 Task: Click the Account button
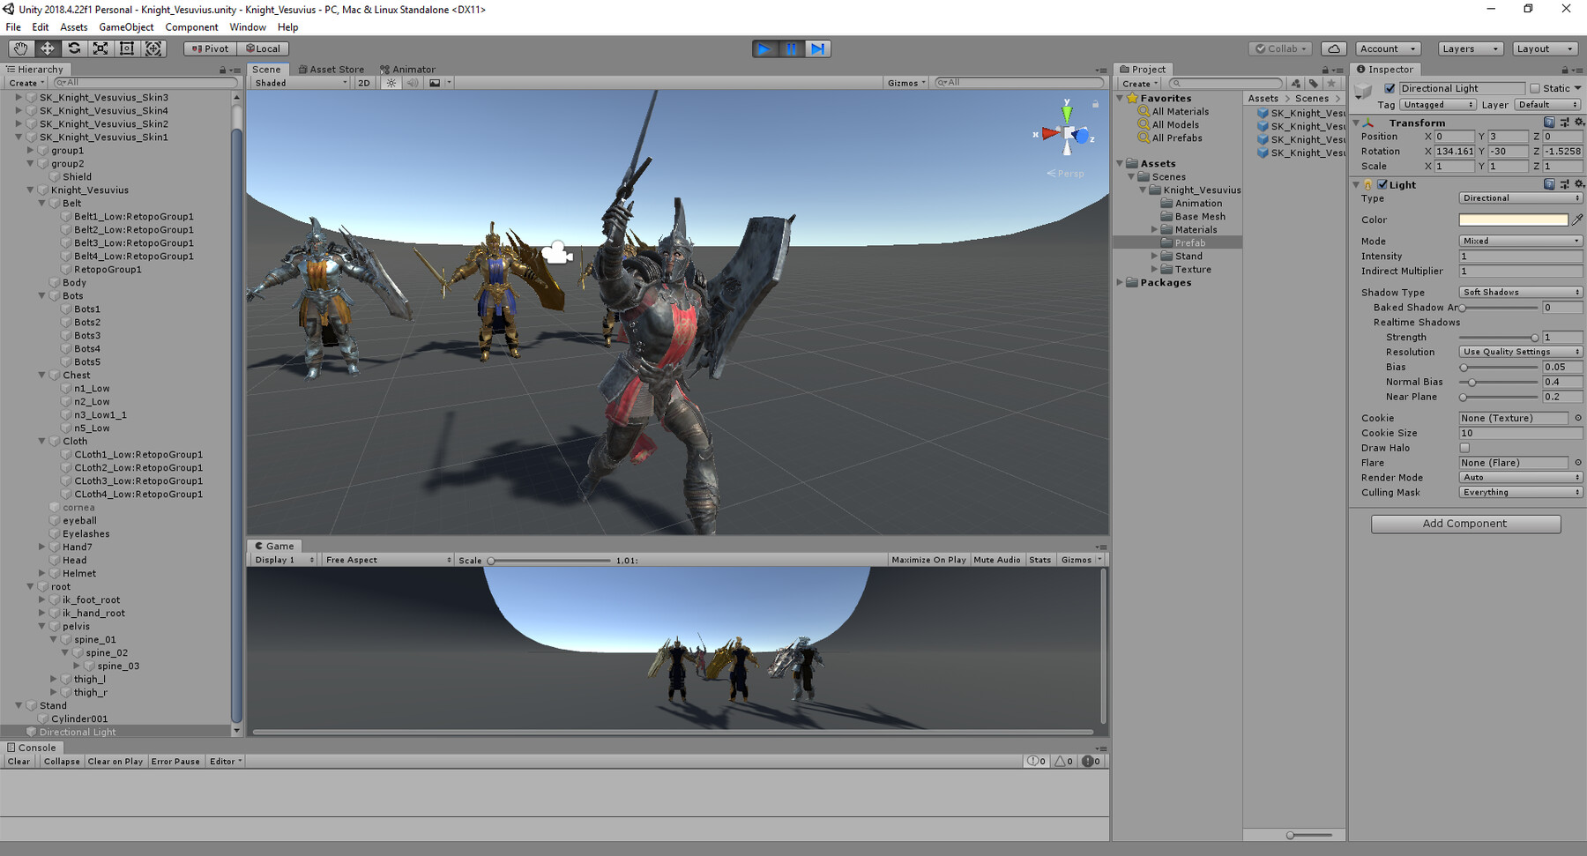pos(1387,48)
